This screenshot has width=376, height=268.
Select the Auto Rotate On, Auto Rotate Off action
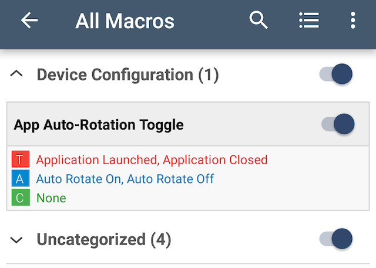tap(125, 179)
